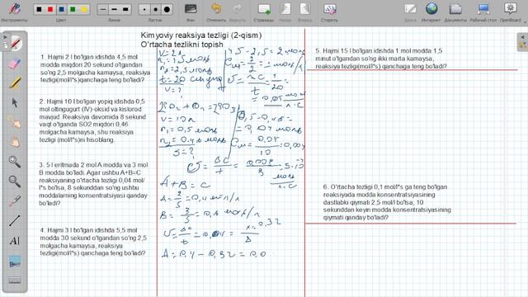Select the large eraser size
528x297 pixels.
pyautogui.click(x=167, y=9)
